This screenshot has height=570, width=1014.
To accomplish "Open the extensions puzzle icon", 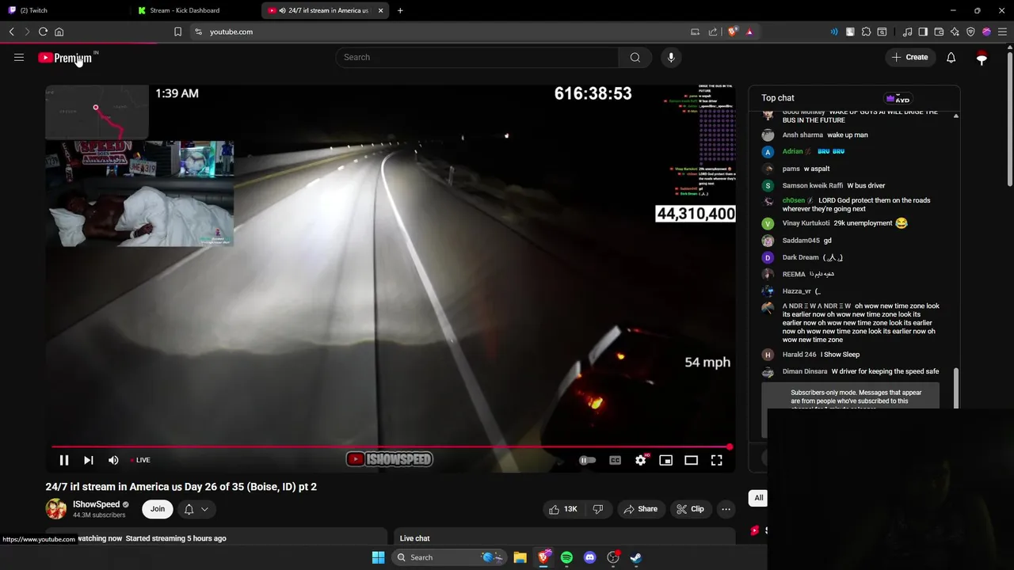I will point(866,32).
